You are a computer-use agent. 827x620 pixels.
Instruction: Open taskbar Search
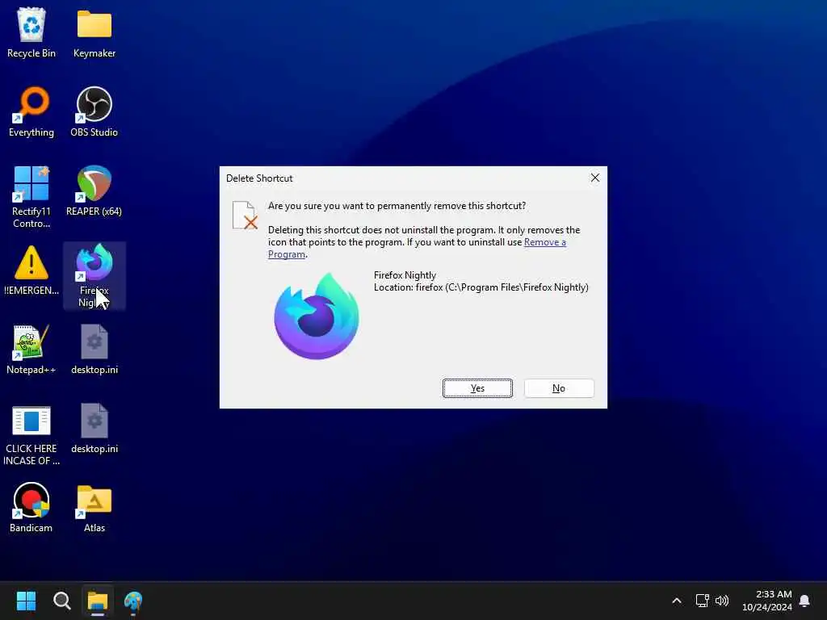click(61, 601)
